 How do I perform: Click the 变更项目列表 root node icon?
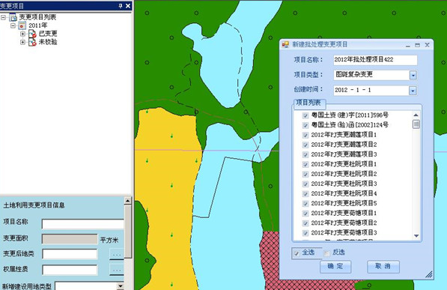13,17
